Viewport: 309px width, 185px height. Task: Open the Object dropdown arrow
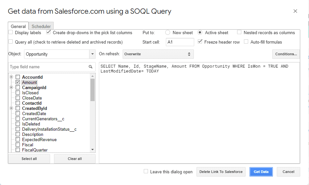pyautogui.click(x=92, y=54)
